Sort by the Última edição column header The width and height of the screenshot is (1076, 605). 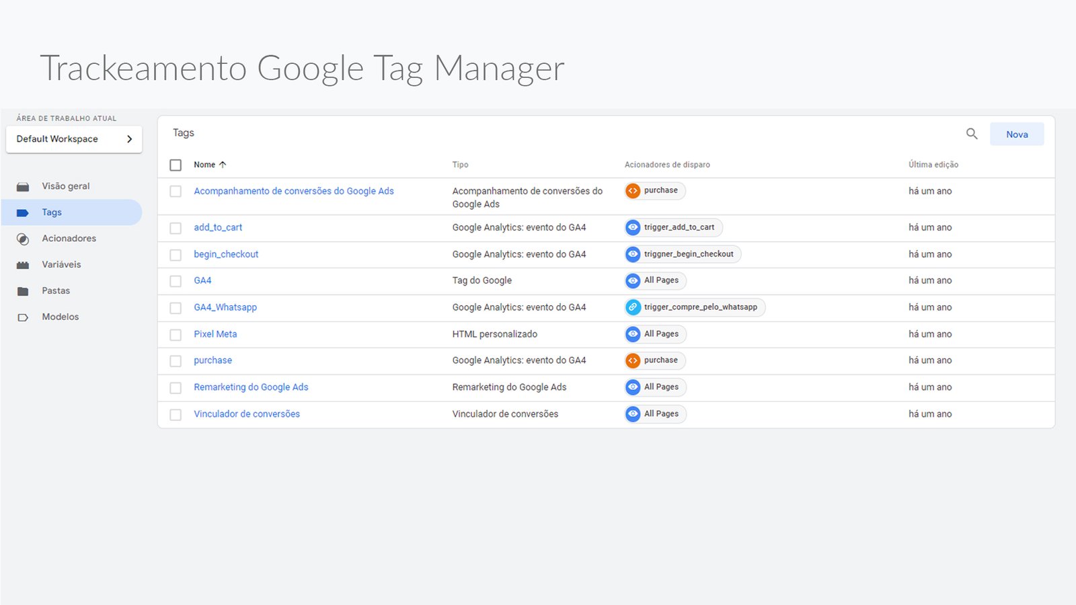point(933,165)
